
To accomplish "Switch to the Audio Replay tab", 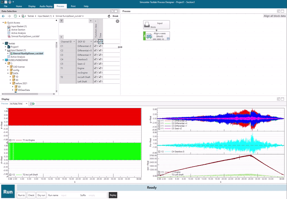I will pyautogui.click(x=46, y=6).
